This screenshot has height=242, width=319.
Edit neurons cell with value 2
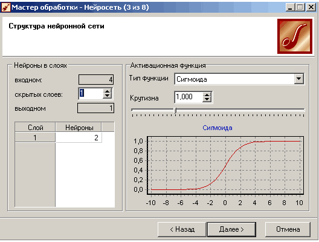pyautogui.click(x=79, y=137)
